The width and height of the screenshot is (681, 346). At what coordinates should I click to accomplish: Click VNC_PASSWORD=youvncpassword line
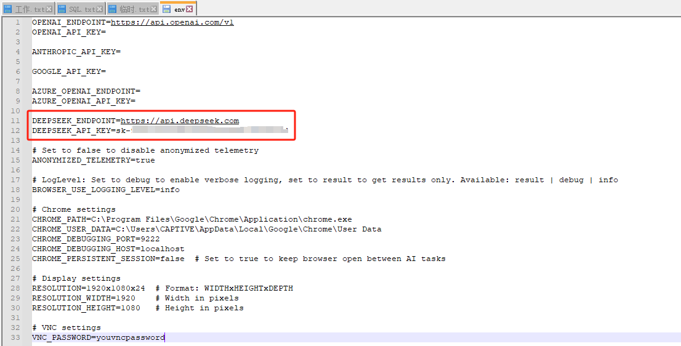click(99, 337)
